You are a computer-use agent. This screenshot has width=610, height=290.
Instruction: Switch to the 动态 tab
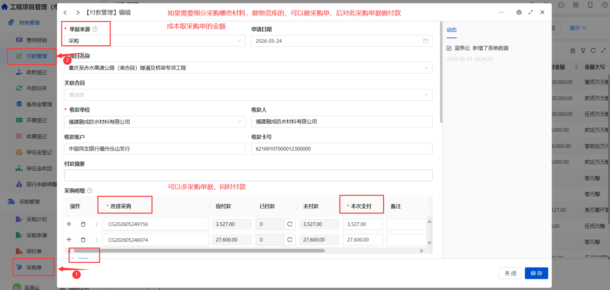(x=452, y=30)
